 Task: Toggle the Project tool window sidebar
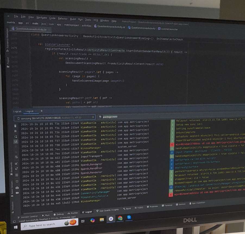click(8, 60)
